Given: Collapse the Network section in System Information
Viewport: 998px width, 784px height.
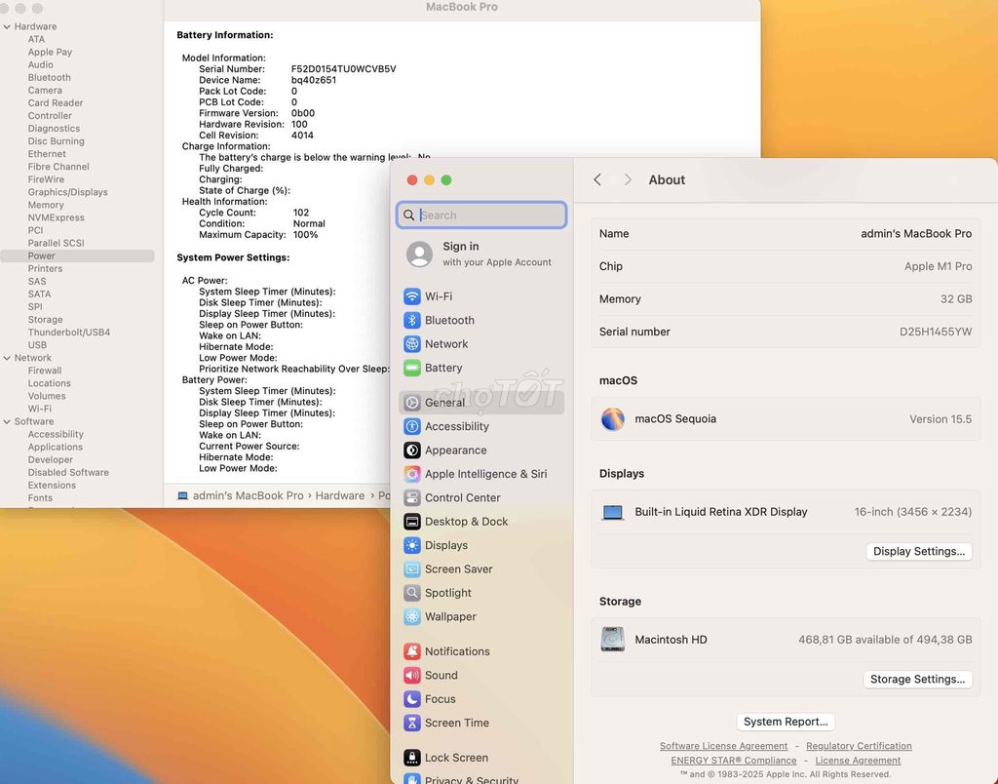Looking at the screenshot, I should pyautogui.click(x=7, y=358).
